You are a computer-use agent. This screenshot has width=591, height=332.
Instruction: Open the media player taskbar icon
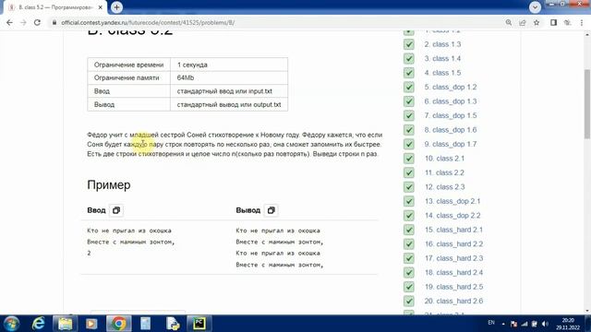click(91, 324)
